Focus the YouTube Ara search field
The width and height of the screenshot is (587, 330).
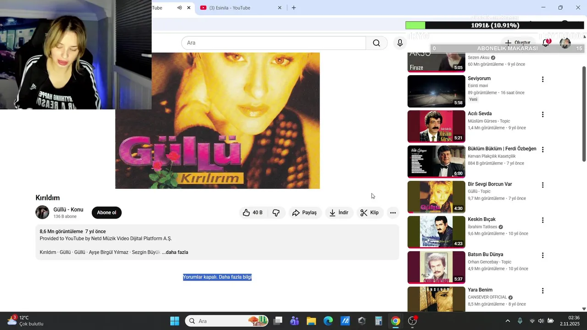273,43
